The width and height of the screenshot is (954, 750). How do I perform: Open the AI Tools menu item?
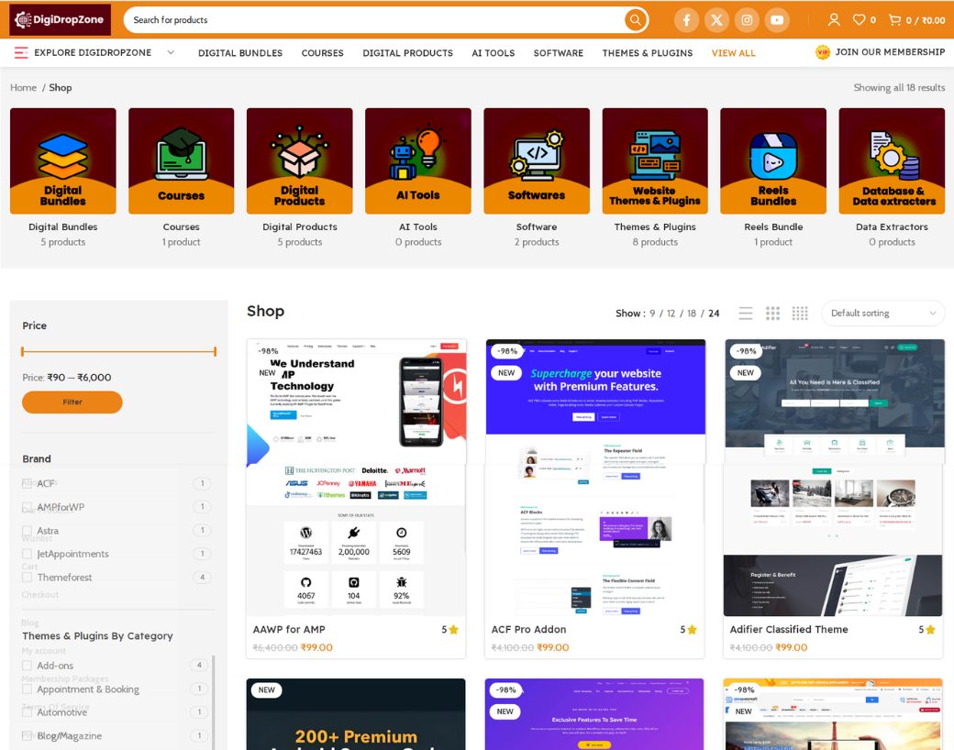tap(494, 53)
